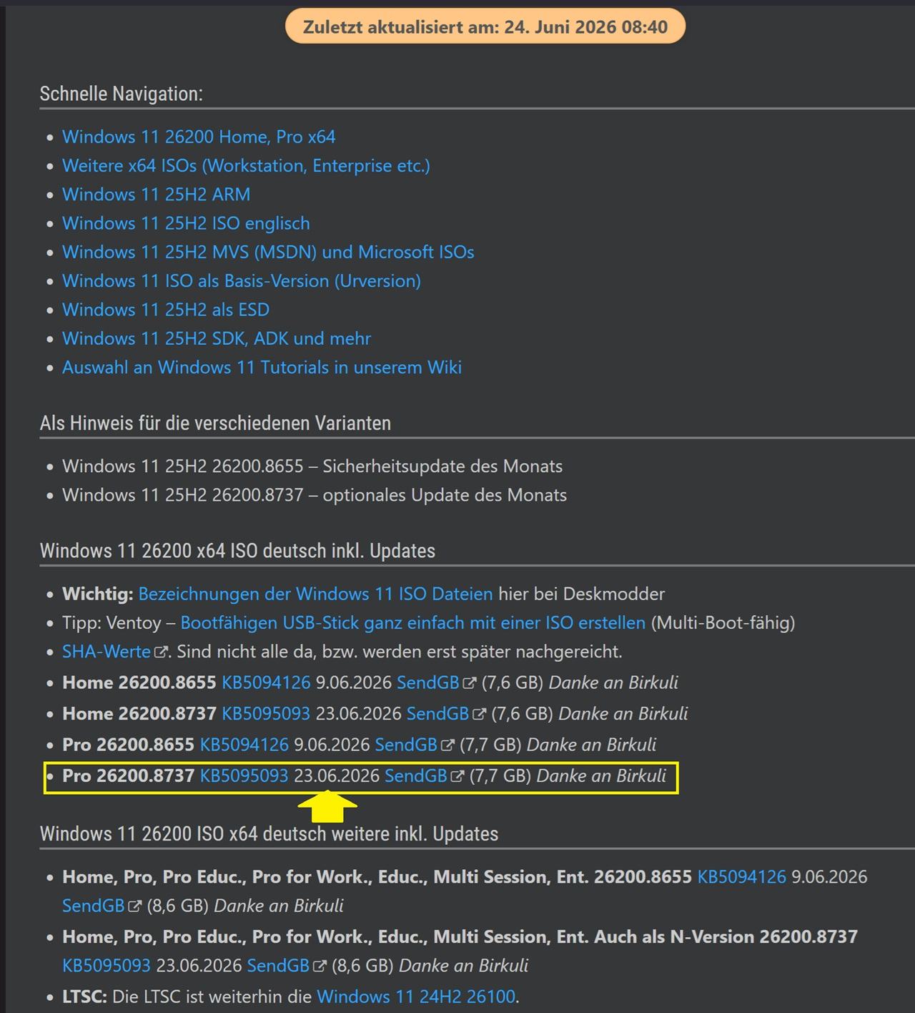Open Bezeichnungen der Windows 11 ISO Dateien link
The height and width of the screenshot is (1013, 915).
(315, 594)
